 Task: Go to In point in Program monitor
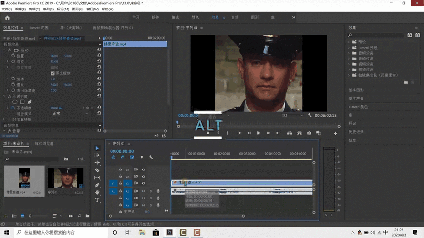click(x=239, y=133)
